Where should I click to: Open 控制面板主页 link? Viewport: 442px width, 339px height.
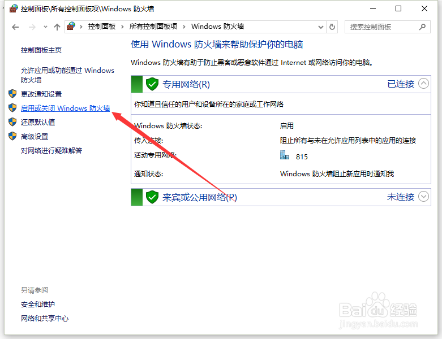pos(41,50)
